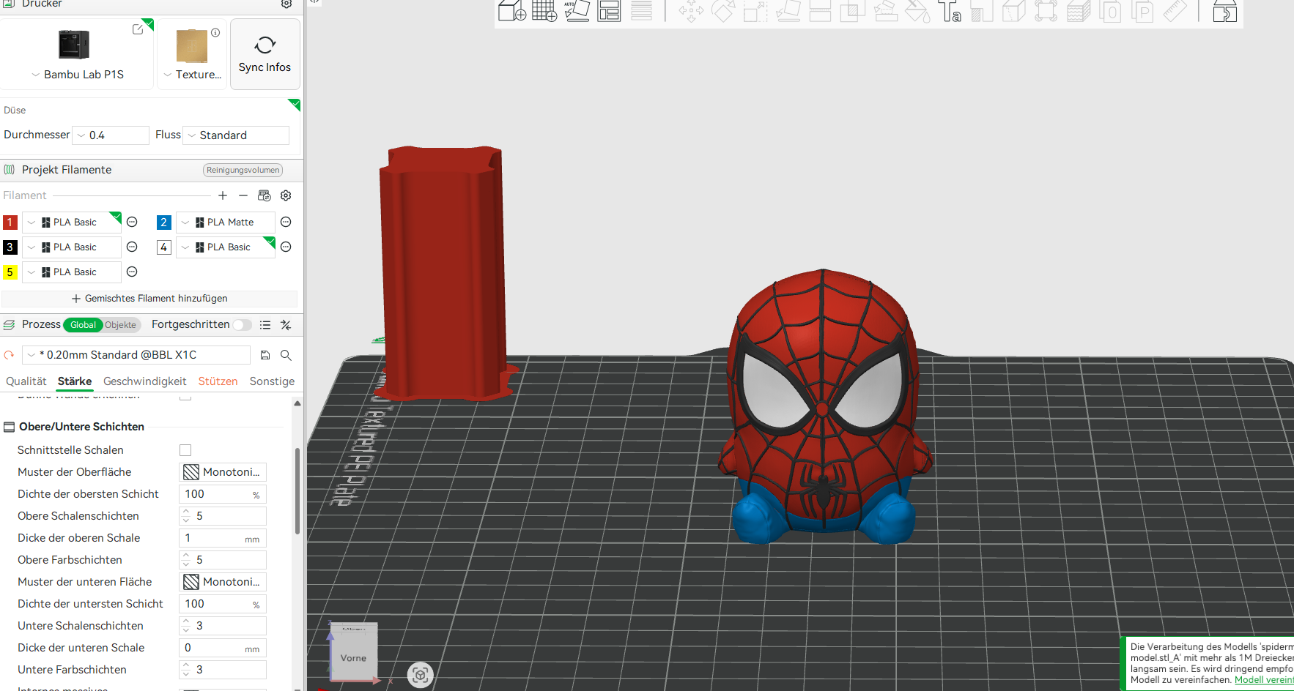This screenshot has height=691, width=1294.
Task: Select Global process mode
Action: [83, 325]
